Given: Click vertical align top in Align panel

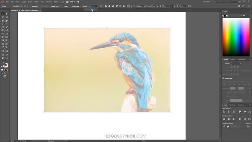Looking at the screenshot, I should (x=240, y=112).
